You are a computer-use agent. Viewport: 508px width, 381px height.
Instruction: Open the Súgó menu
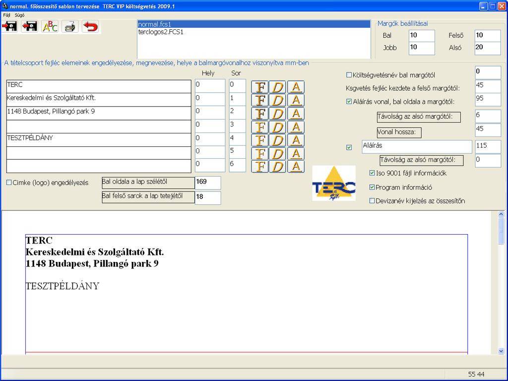[19, 15]
